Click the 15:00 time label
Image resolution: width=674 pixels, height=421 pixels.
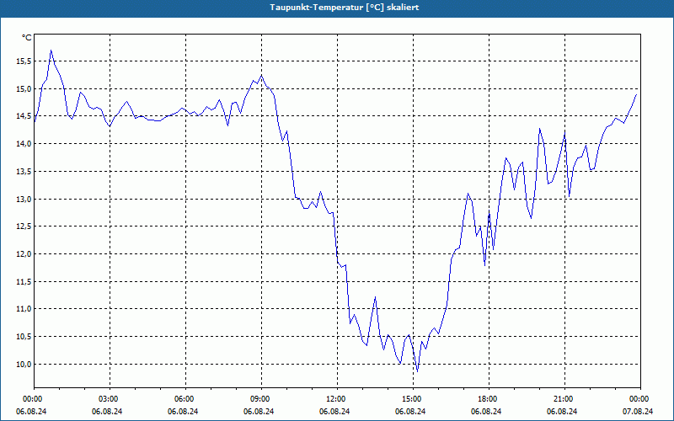pyautogui.click(x=413, y=398)
